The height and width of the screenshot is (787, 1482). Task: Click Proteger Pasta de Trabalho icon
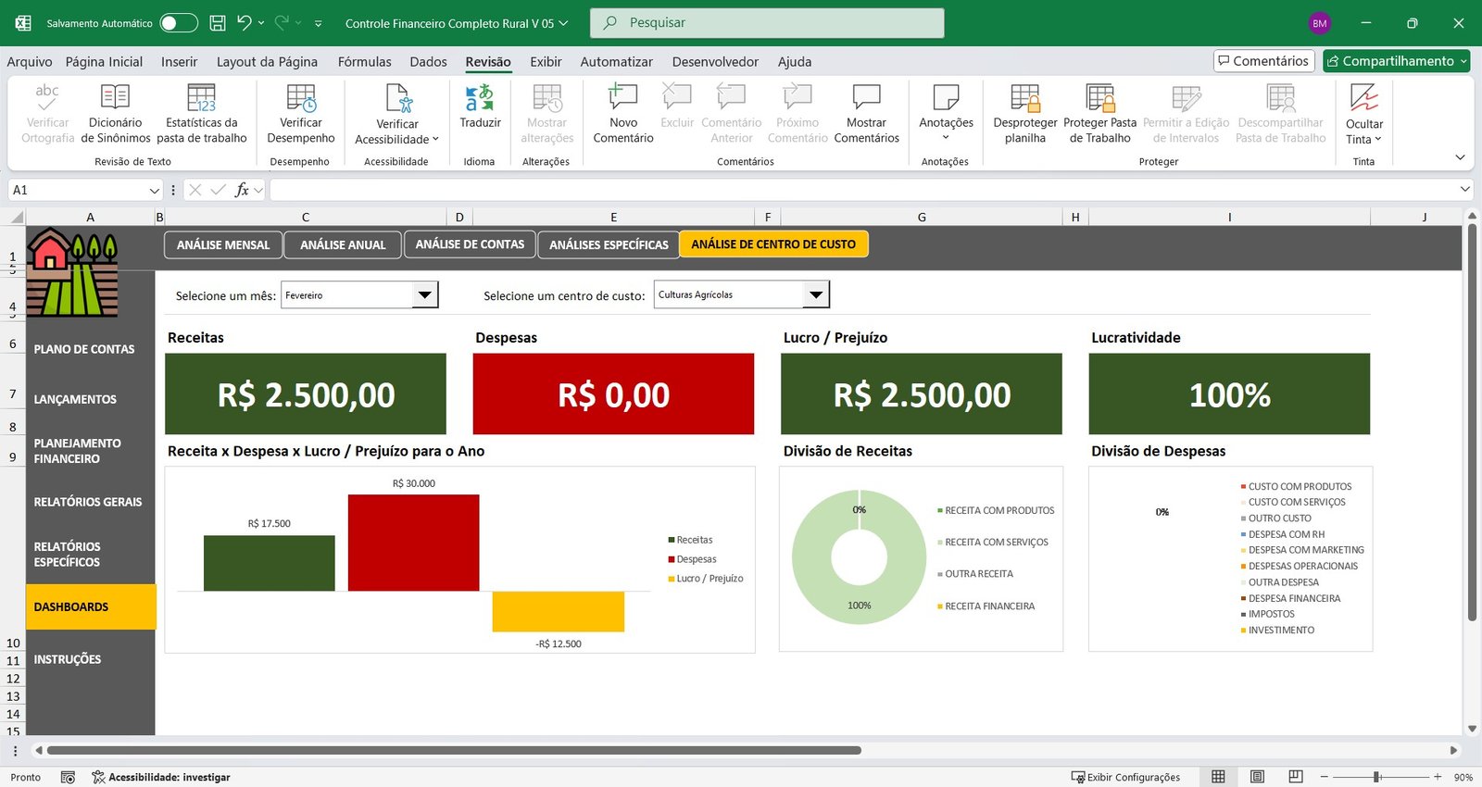1099,99
